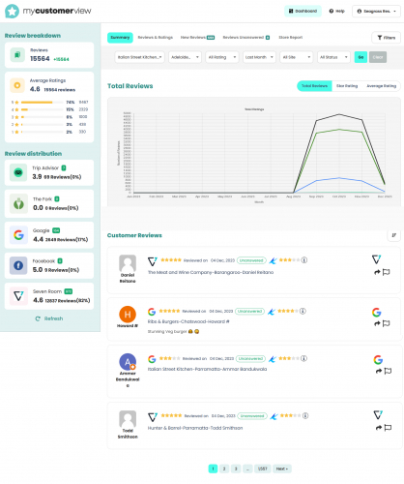This screenshot has width=404, height=484.
Task: Flag Ammar Bandukwala's review
Action: click(x=388, y=371)
